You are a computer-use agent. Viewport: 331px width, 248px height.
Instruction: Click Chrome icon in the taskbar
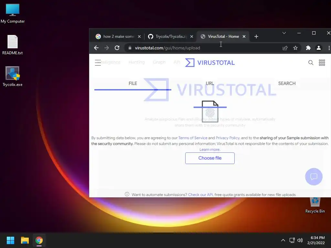pos(39,240)
